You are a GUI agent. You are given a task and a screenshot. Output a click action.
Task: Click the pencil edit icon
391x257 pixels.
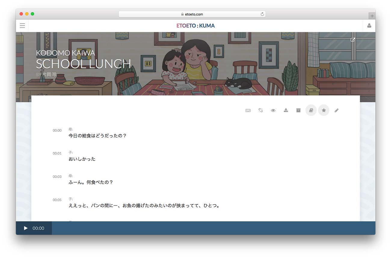click(336, 110)
